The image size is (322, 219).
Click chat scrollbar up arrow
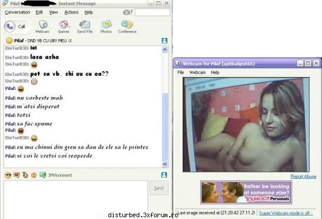click(x=165, y=50)
